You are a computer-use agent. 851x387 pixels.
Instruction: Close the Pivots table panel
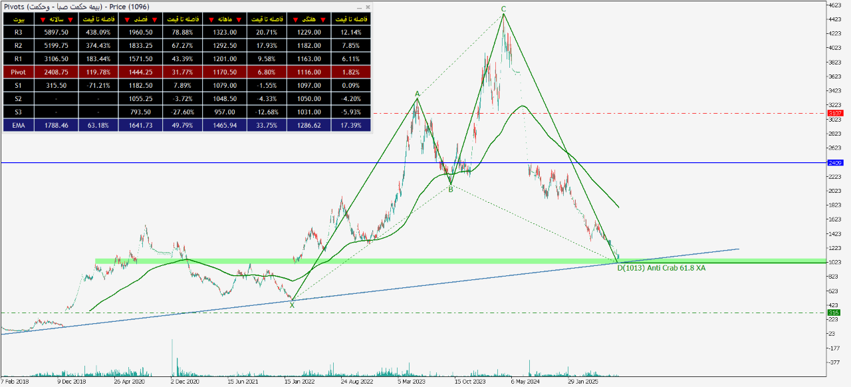368,7
